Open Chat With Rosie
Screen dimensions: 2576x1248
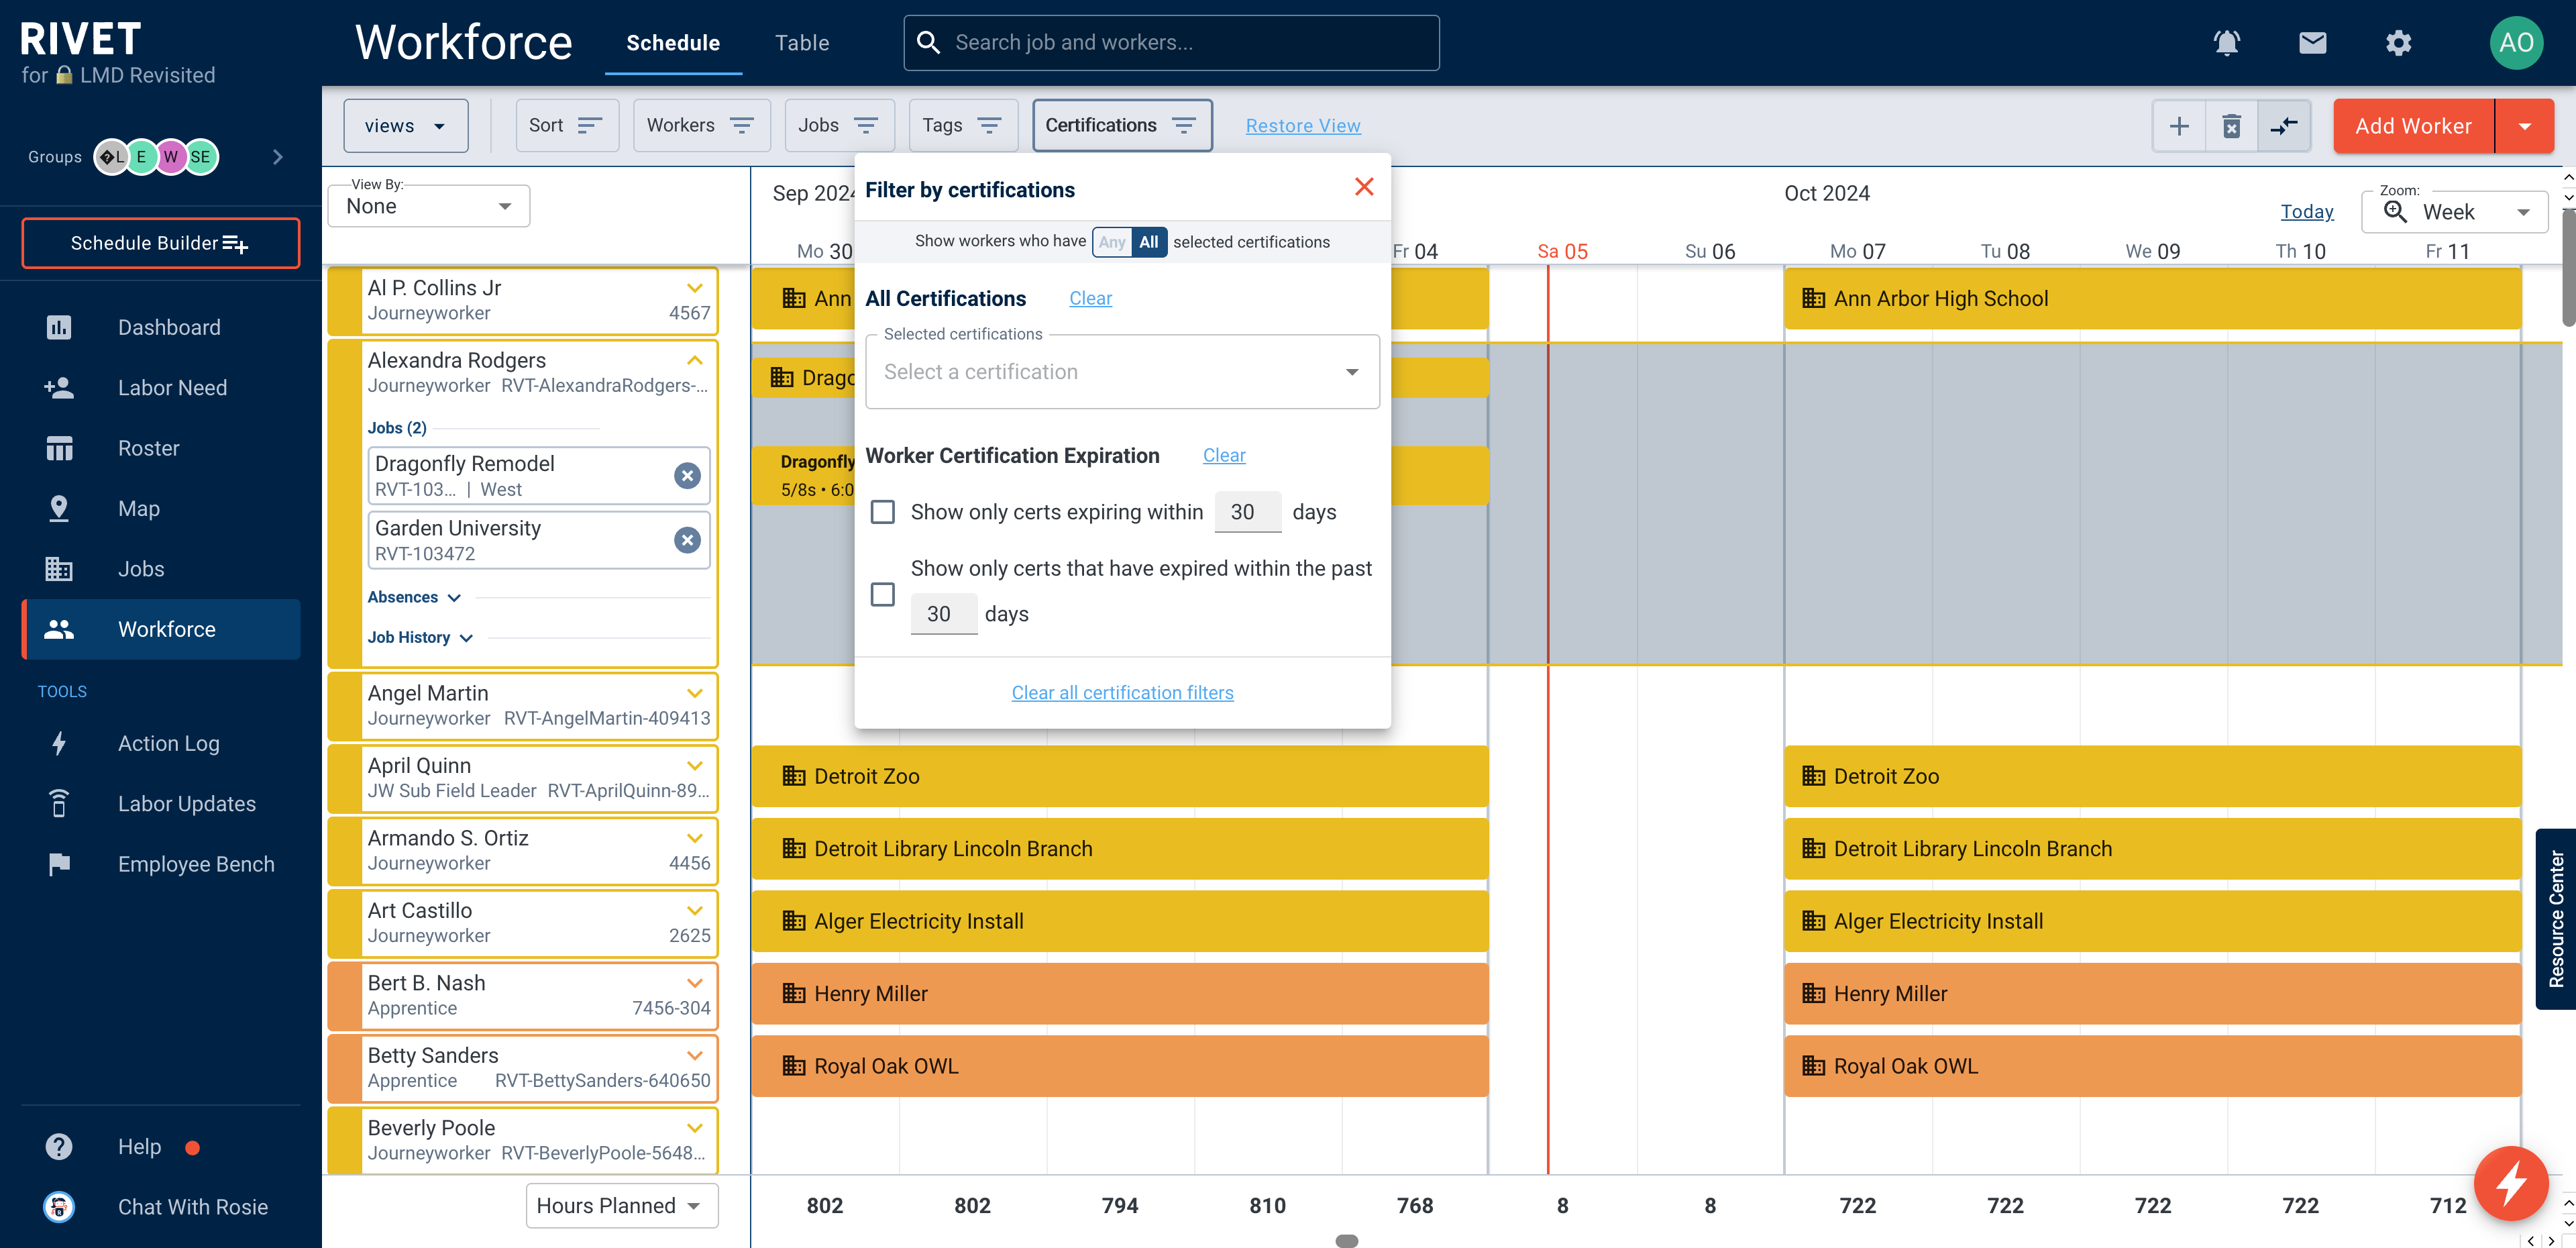160,1207
